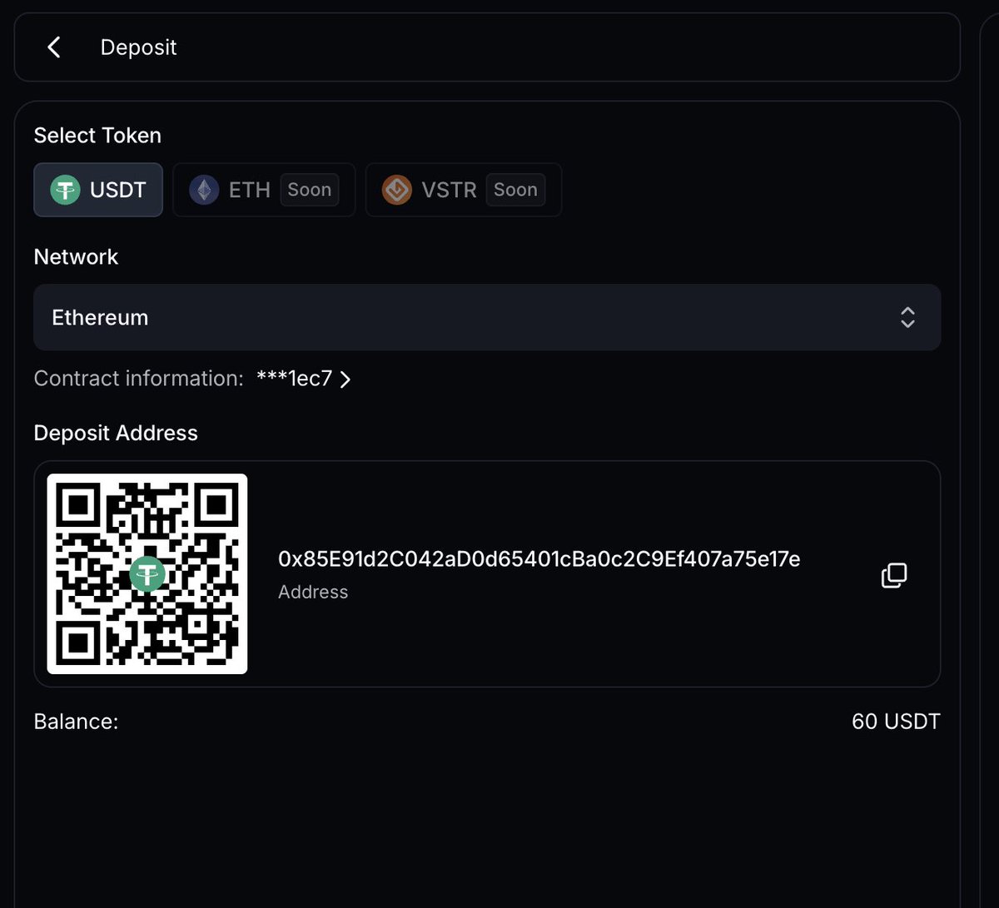Copy the deposit address with copy icon
The width and height of the screenshot is (999, 908).
pyautogui.click(x=894, y=575)
